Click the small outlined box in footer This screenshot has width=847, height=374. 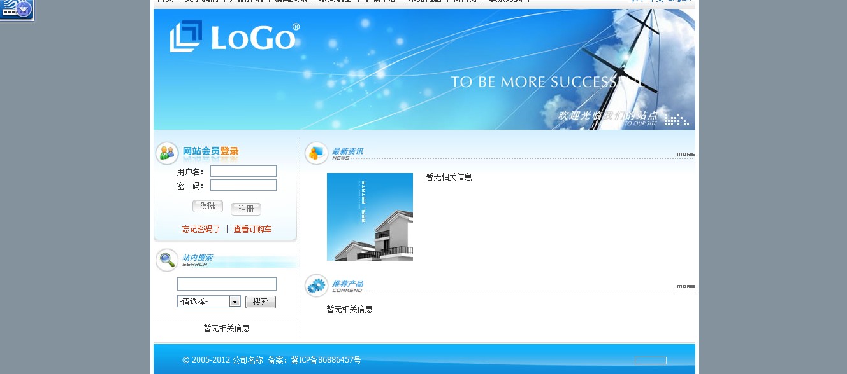650,361
